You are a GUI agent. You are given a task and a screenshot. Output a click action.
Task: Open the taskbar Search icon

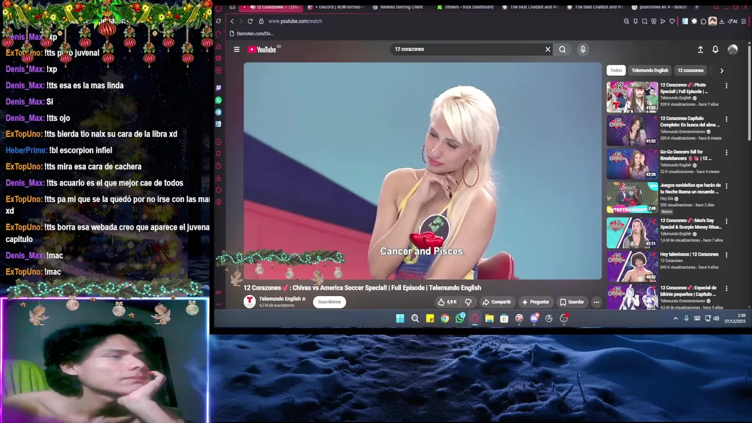415,318
